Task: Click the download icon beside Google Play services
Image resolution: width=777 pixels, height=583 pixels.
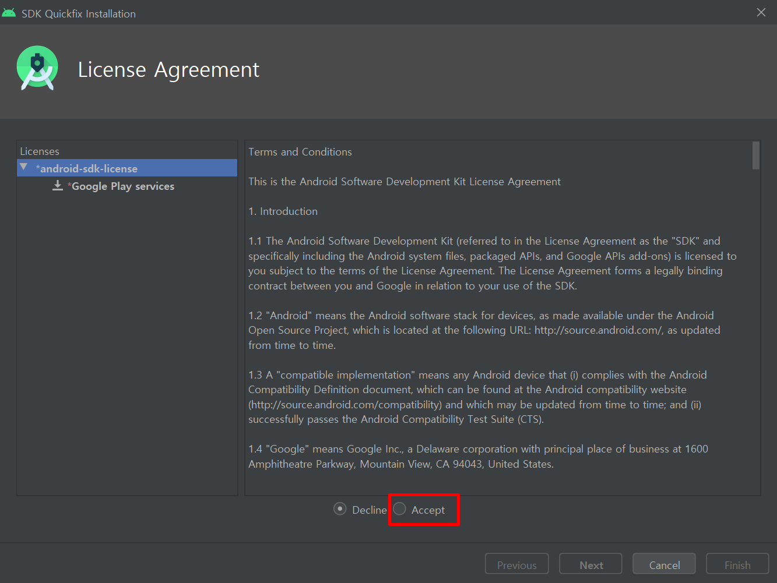Action: pos(58,186)
